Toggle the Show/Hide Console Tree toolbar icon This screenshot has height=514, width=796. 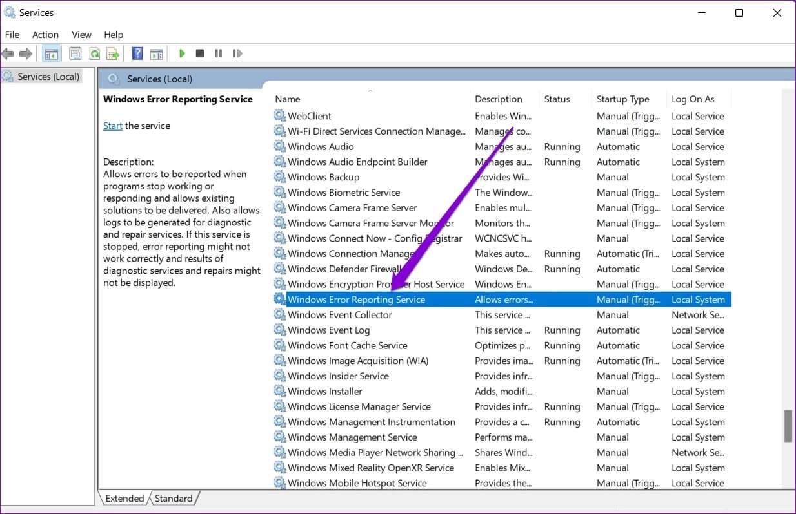51,53
